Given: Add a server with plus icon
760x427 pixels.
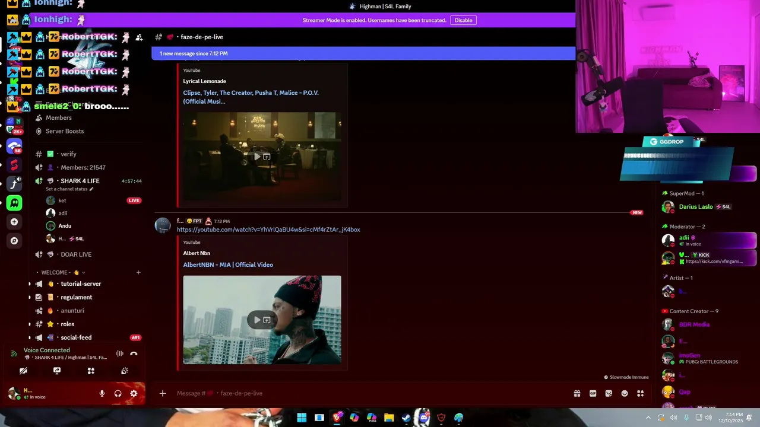Looking at the screenshot, I should [14, 222].
